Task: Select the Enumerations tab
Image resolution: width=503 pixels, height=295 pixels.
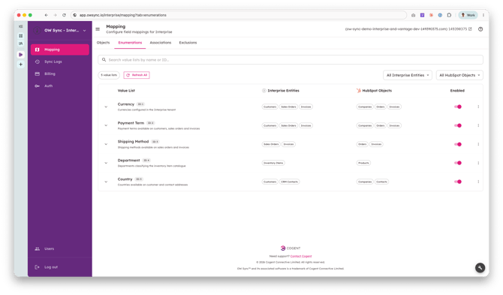Action: (130, 43)
